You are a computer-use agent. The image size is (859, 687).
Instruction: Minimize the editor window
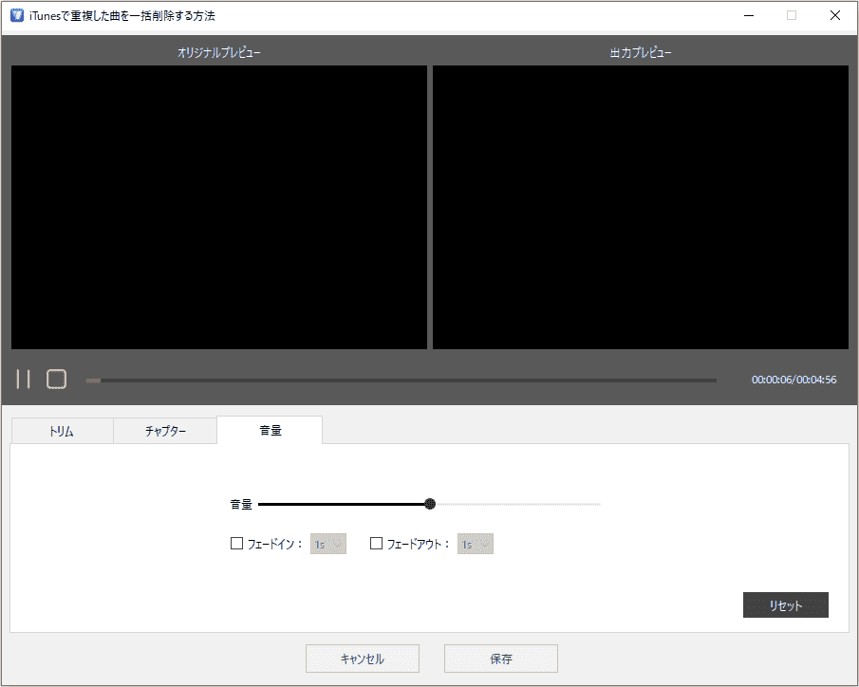coord(749,15)
